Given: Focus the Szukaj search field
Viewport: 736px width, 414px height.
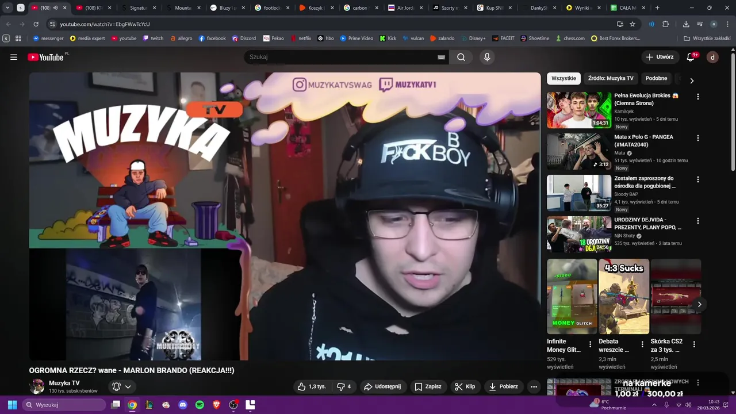Looking at the screenshot, I should [342, 57].
